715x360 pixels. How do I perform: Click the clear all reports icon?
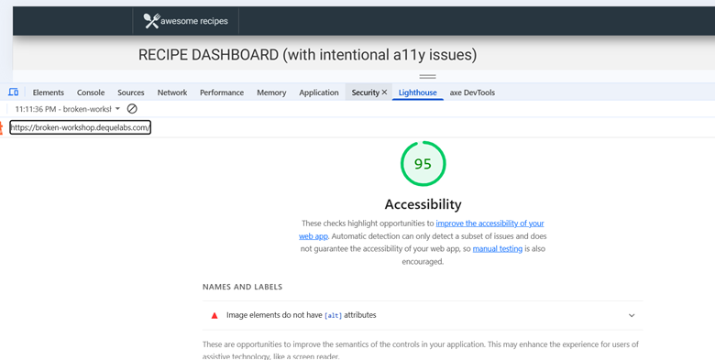(132, 109)
